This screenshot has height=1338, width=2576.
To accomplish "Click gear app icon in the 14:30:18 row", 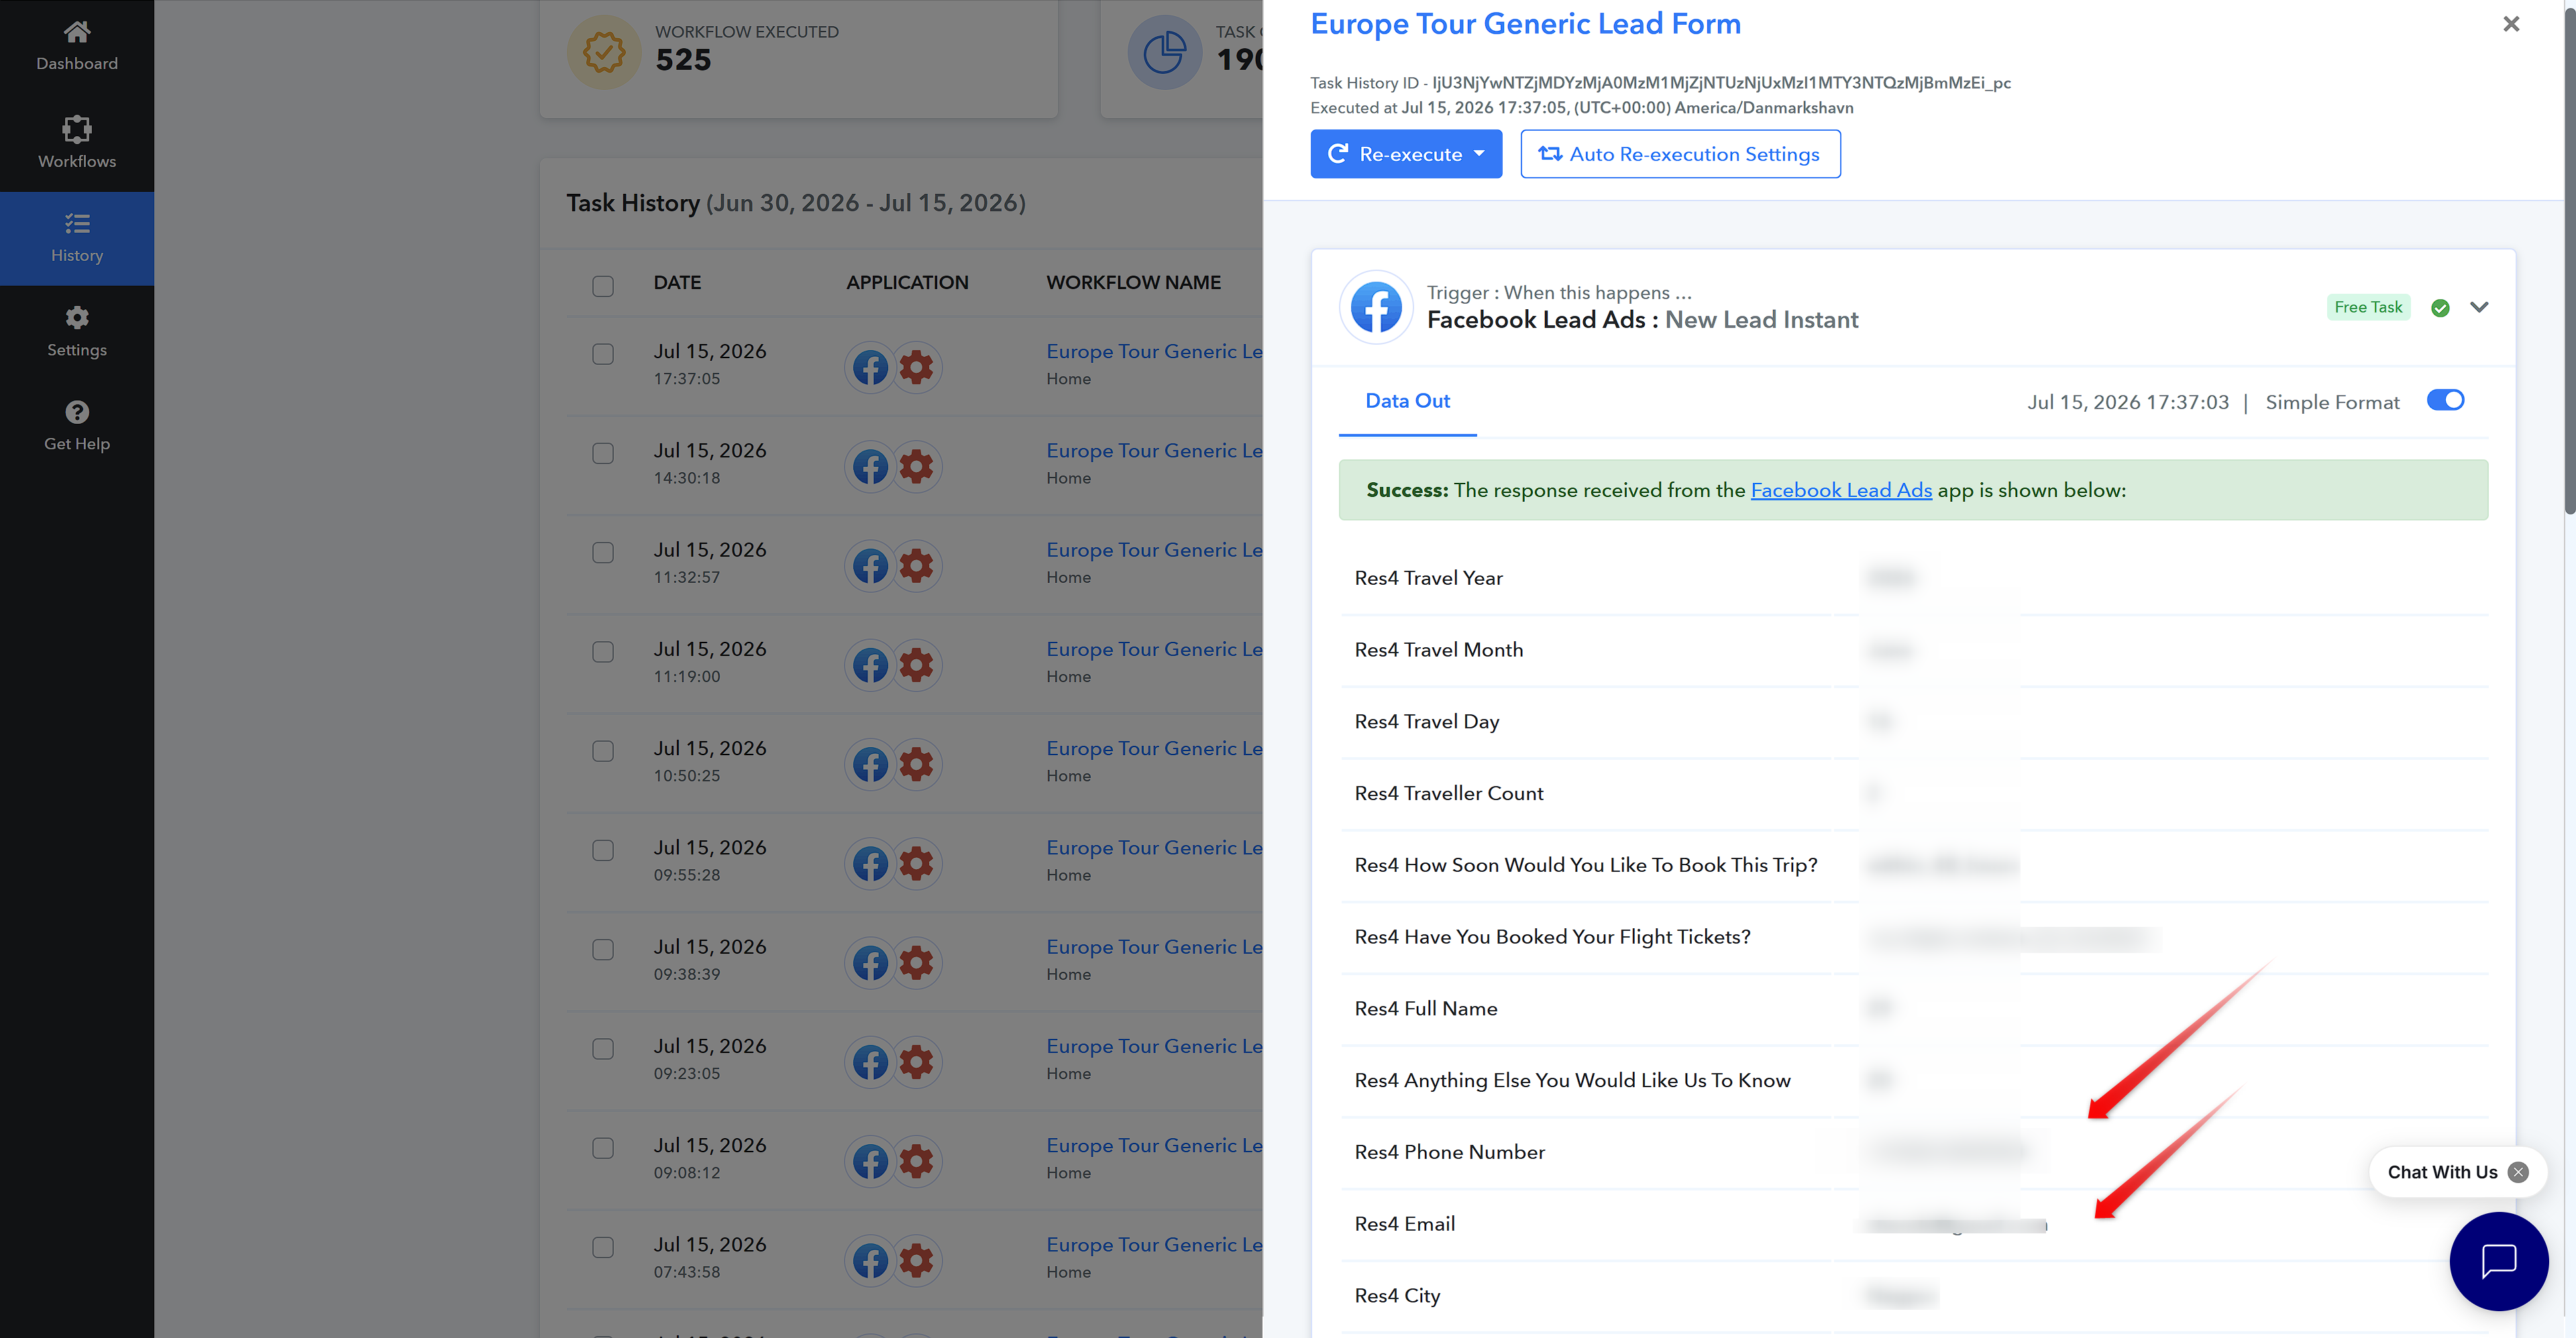I will tap(916, 466).
